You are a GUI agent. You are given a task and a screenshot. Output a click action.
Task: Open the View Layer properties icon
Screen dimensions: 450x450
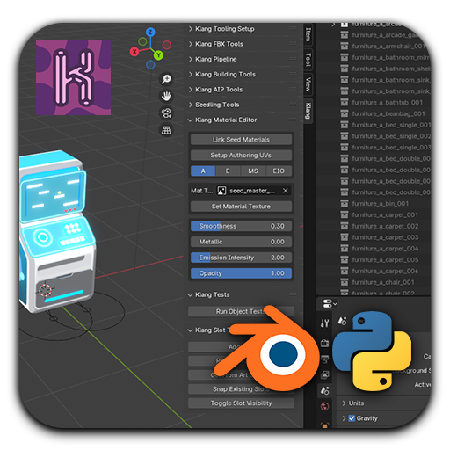pyautogui.click(x=324, y=374)
